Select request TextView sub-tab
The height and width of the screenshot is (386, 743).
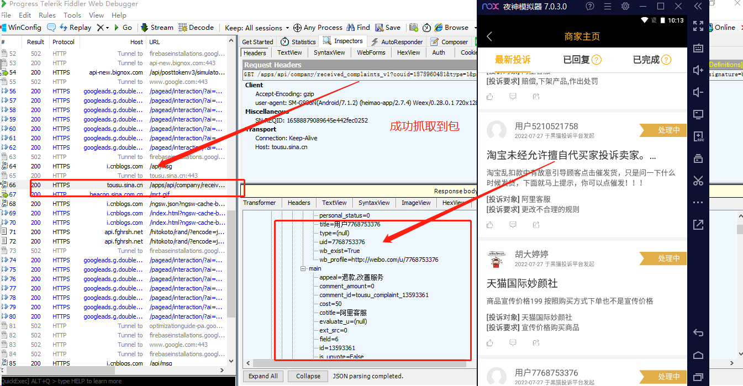click(289, 52)
